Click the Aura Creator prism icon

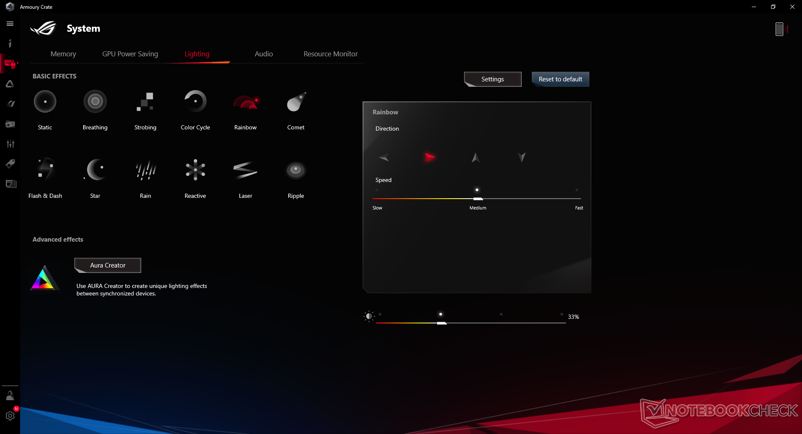point(45,278)
